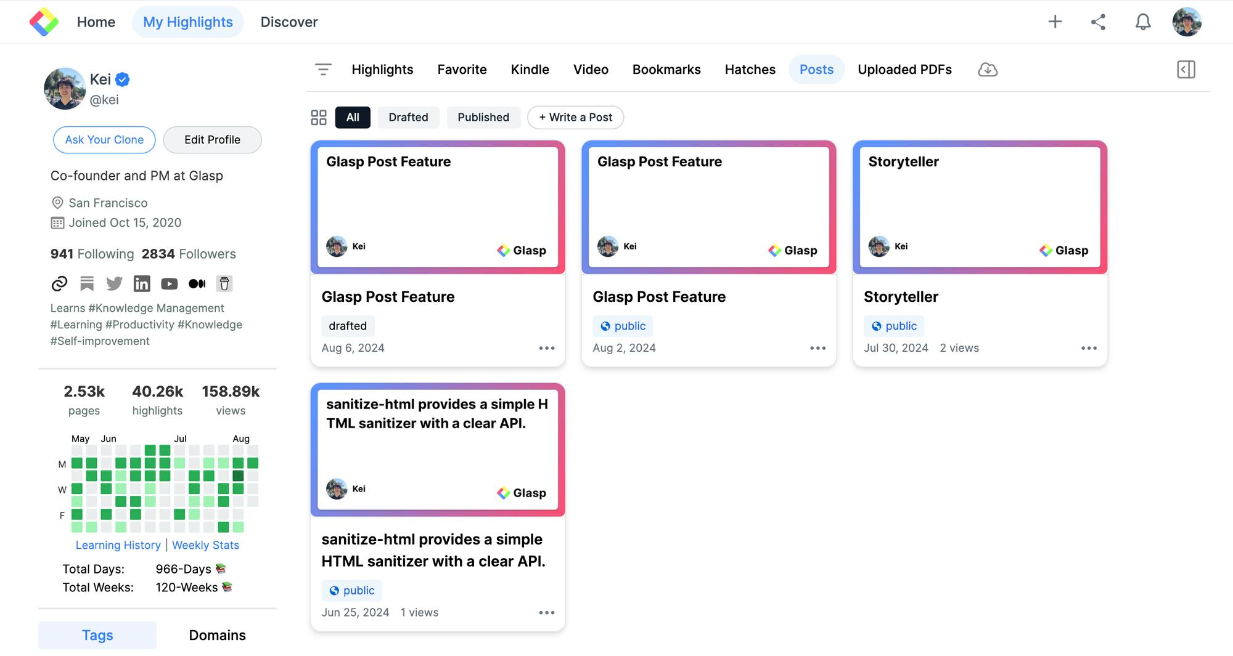1233x656 pixels.
Task: Switch to the Highlights tab
Action: (382, 70)
